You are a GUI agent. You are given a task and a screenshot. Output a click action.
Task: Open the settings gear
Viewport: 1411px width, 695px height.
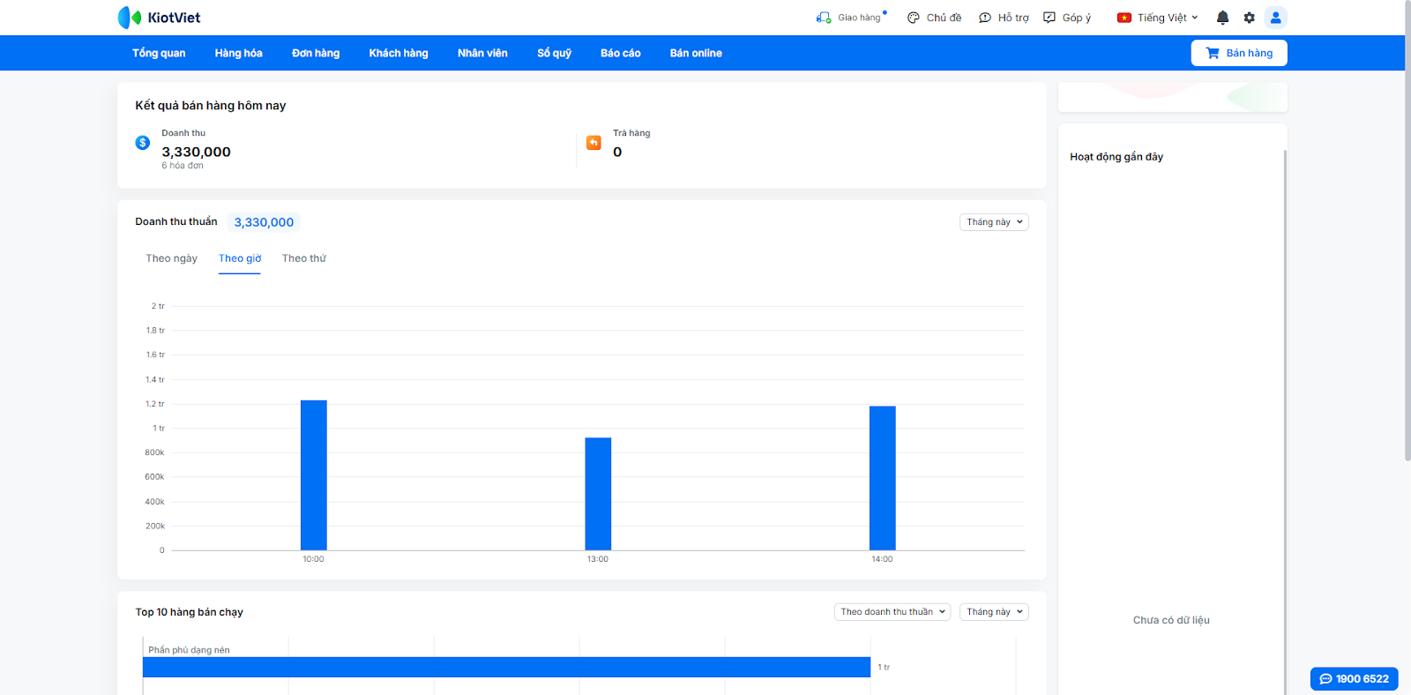[x=1249, y=18]
